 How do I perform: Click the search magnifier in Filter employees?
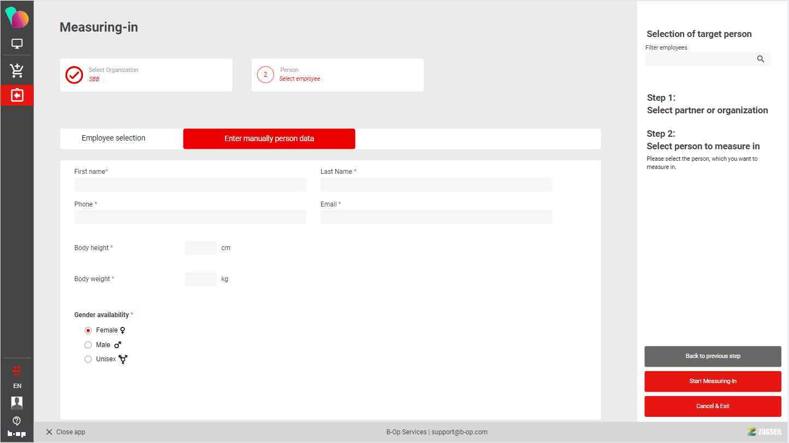coord(761,59)
